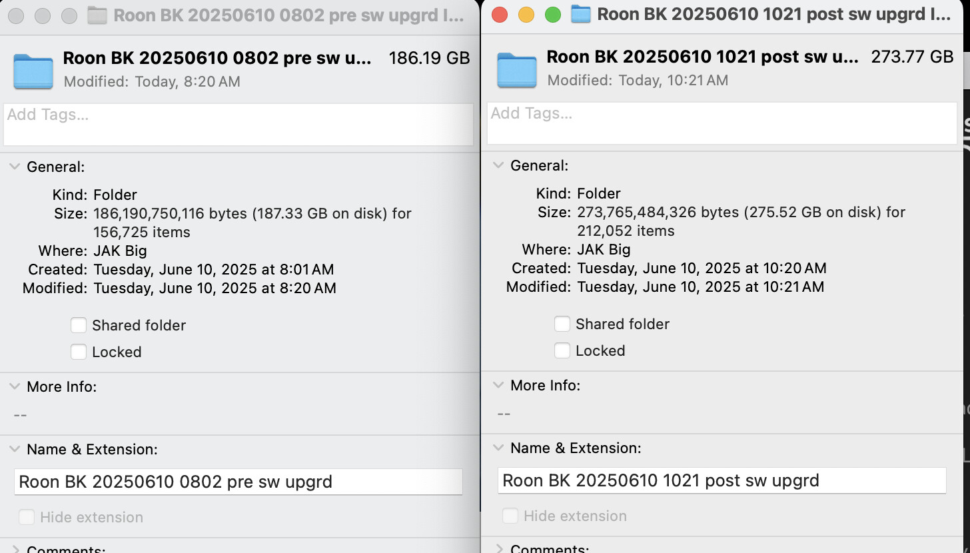Click Kind value Folder in post window

(x=599, y=194)
